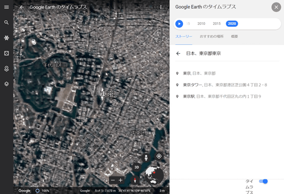Click the 千代田区 map label
This screenshot has width=284, height=194.
(x=53, y=65)
